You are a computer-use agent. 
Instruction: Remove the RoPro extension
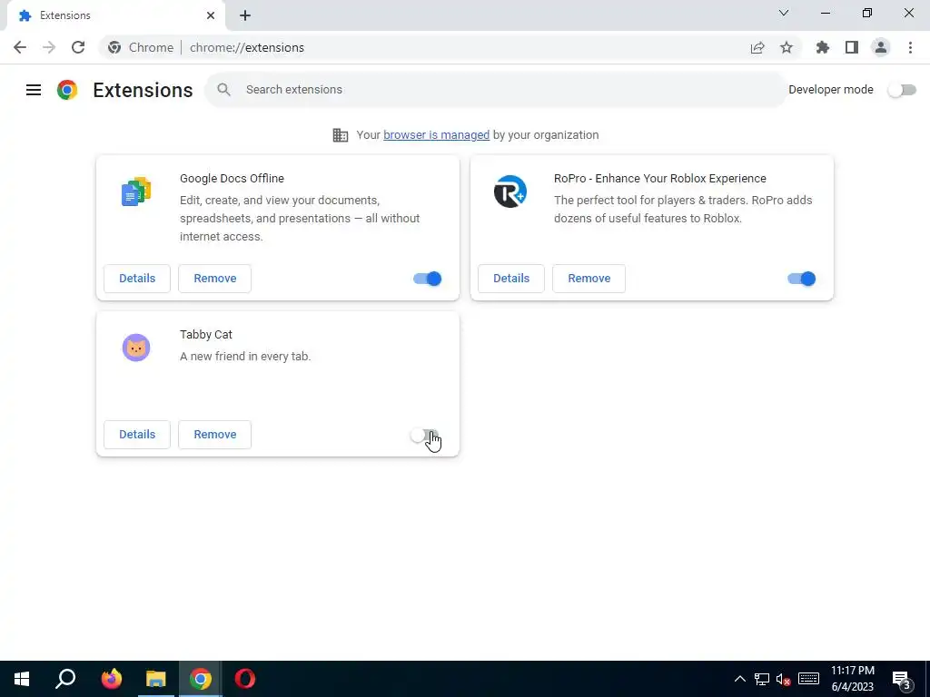(589, 279)
